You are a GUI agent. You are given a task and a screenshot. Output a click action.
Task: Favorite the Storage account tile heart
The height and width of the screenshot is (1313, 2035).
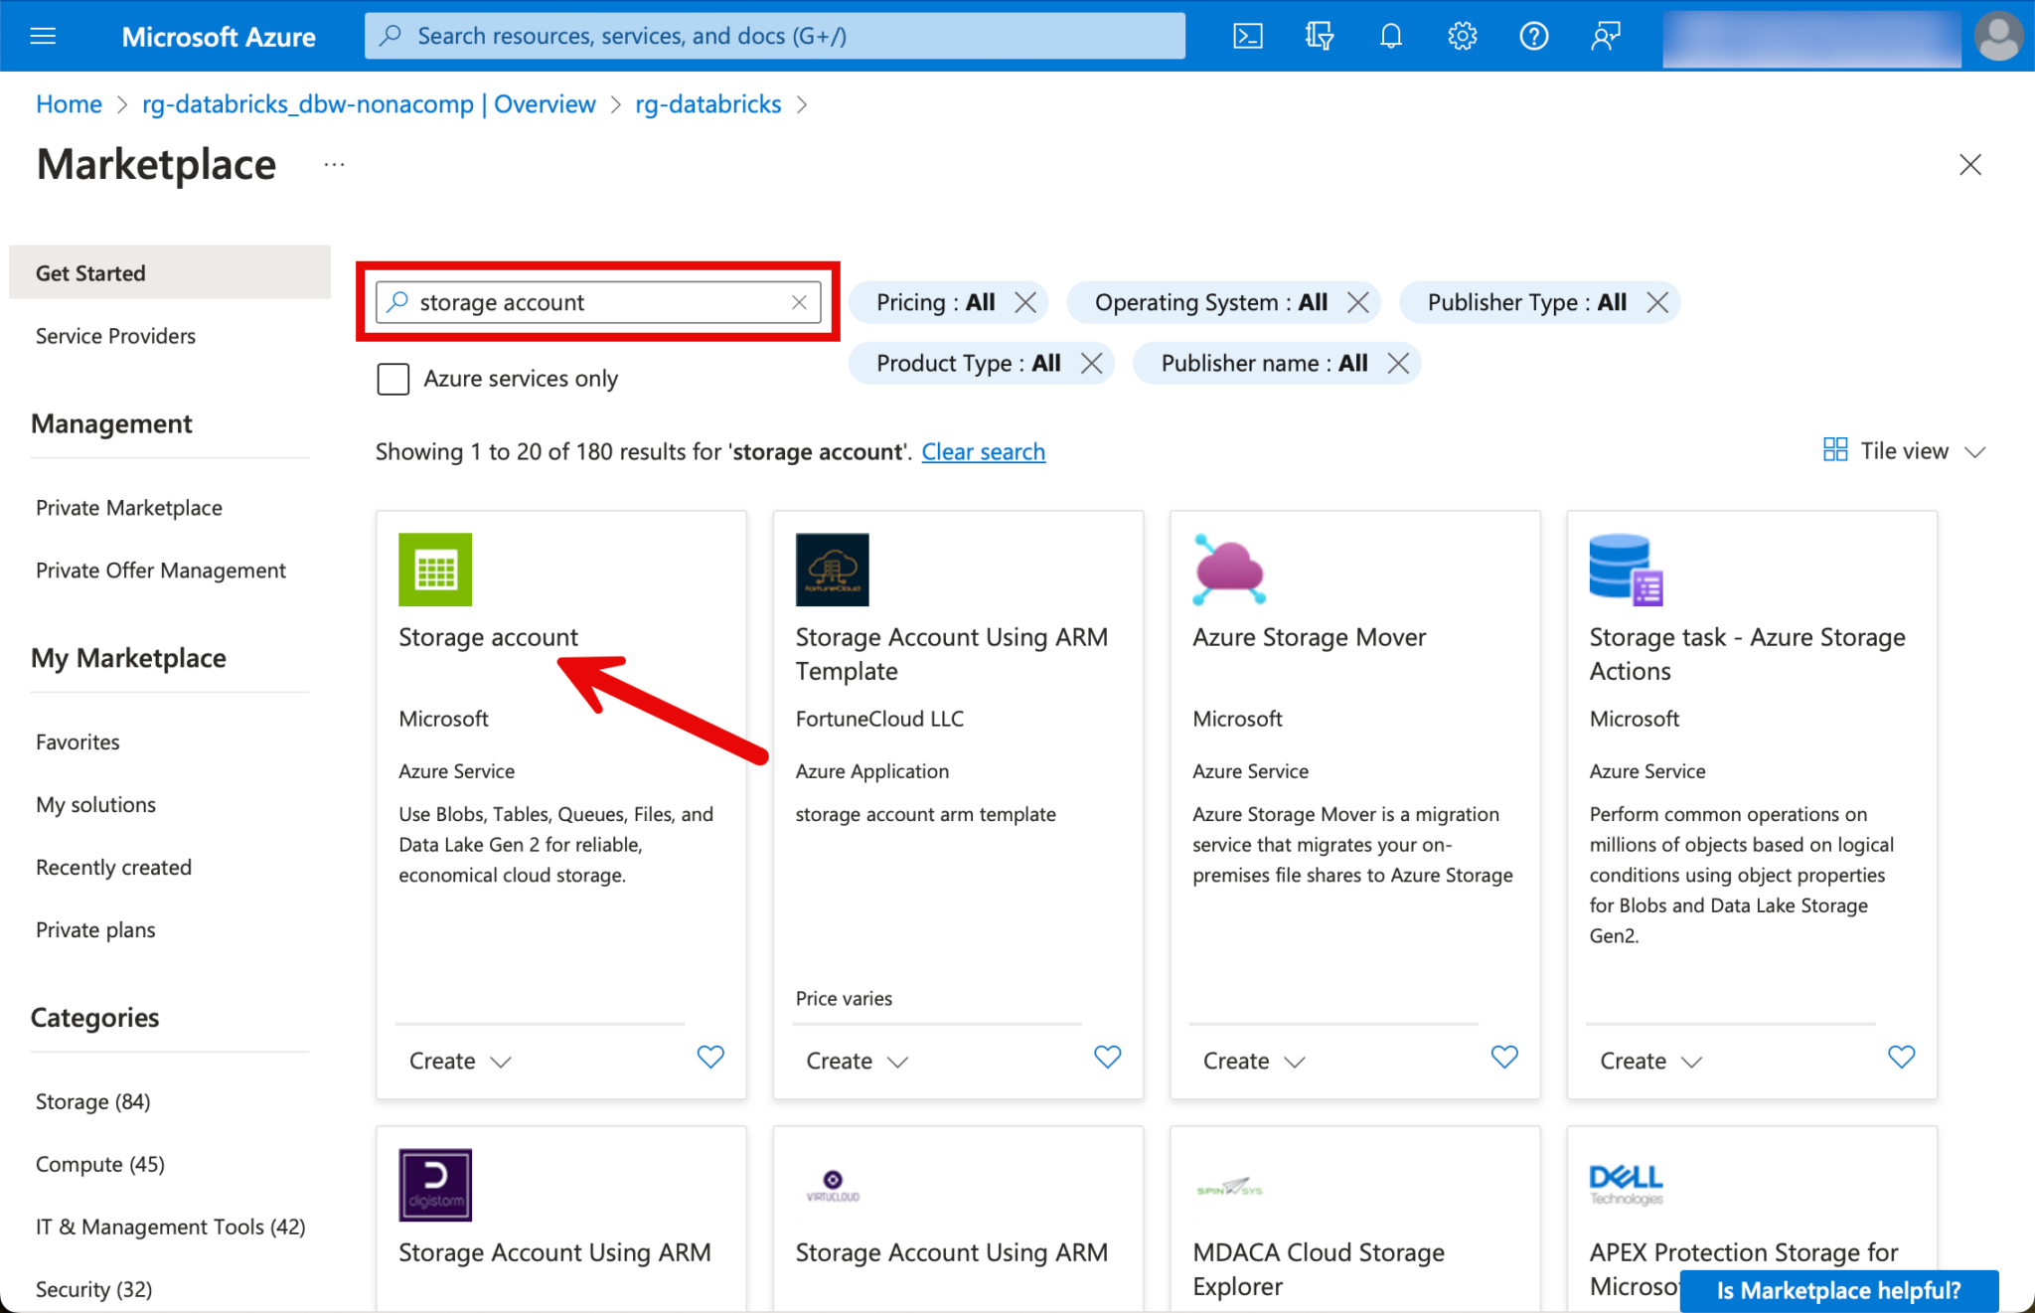pos(710,1057)
